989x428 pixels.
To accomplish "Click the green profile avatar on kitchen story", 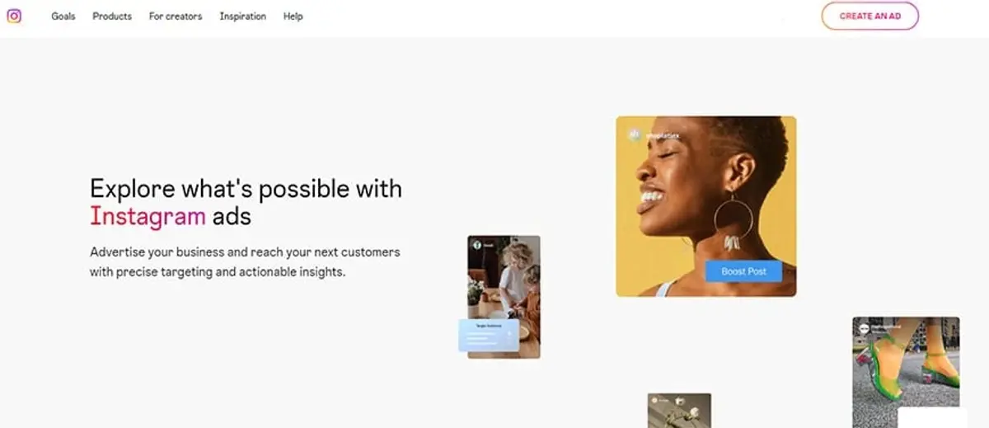I will click(x=476, y=245).
